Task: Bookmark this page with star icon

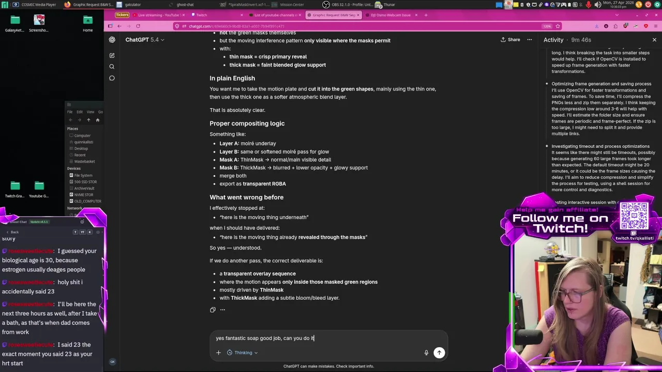Action: coord(559,26)
